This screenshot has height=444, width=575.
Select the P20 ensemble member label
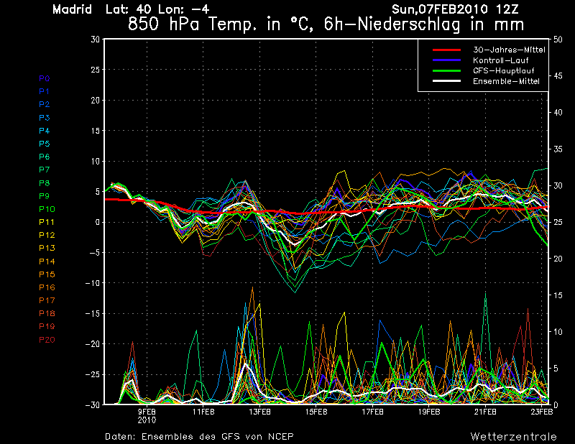46,339
